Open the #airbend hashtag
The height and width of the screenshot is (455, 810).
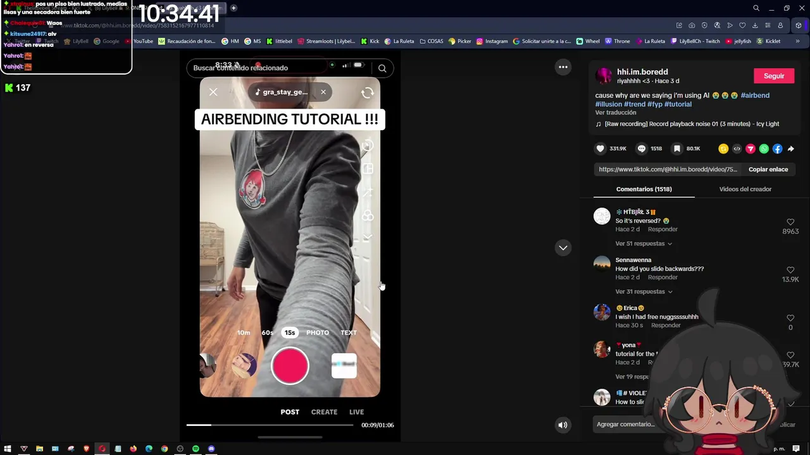point(755,95)
